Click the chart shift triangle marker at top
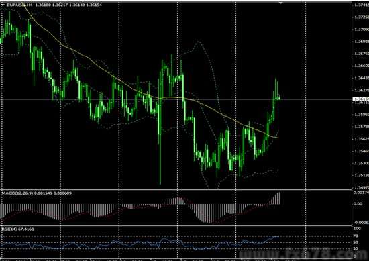Image resolution: width=369 pixels, height=261 pixels. coord(280,3)
